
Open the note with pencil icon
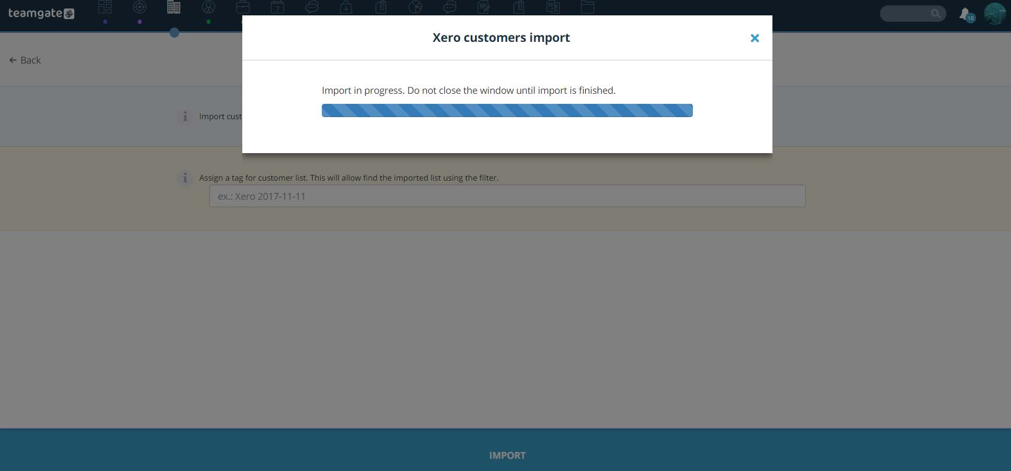pyautogui.click(x=483, y=7)
